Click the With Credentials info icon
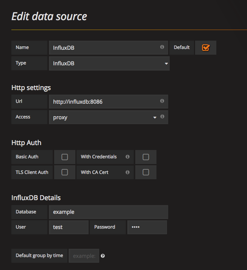Viewport: 247px width, 270px height. click(x=127, y=157)
